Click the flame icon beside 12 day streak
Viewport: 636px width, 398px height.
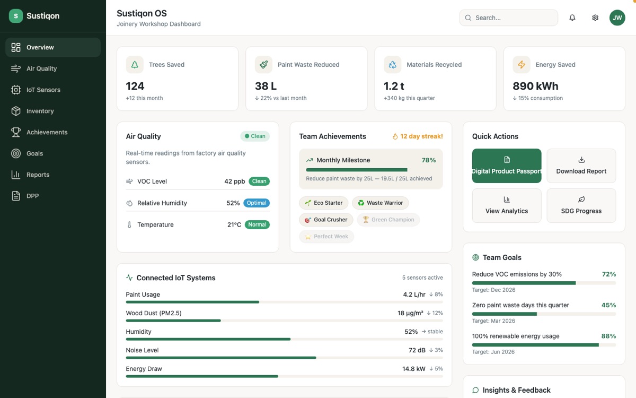(x=395, y=136)
